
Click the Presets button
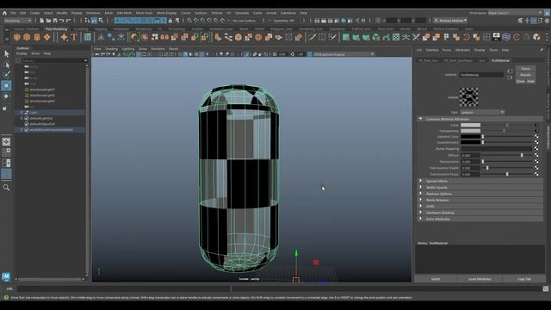(526, 75)
